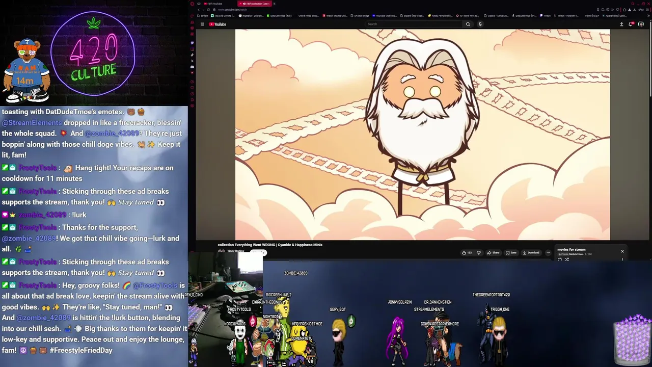Open the YouTube create upload icon
The image size is (652, 367).
click(x=621, y=24)
